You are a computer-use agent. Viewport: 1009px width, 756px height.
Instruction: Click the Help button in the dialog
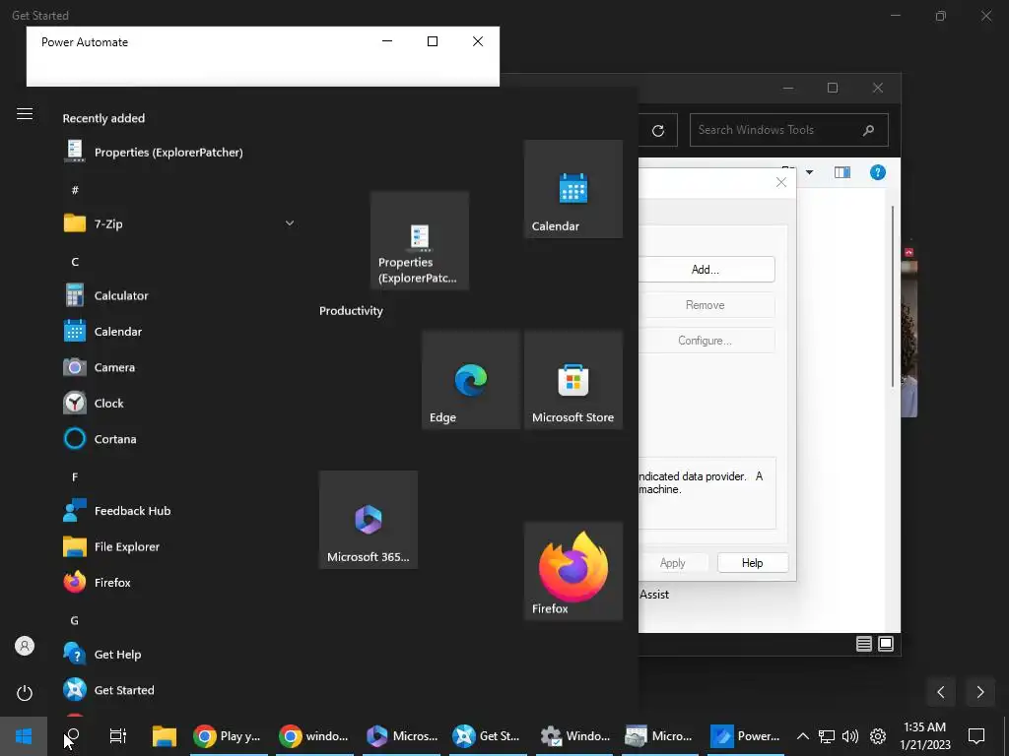coord(752,562)
